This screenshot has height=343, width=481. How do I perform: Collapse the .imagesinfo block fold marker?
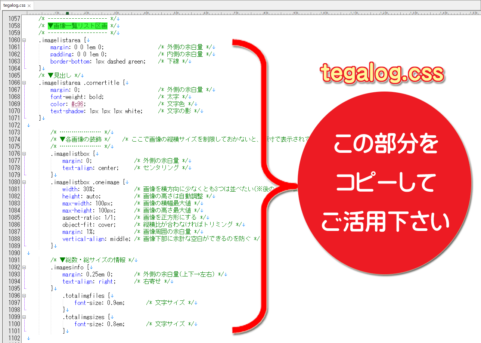24,267
